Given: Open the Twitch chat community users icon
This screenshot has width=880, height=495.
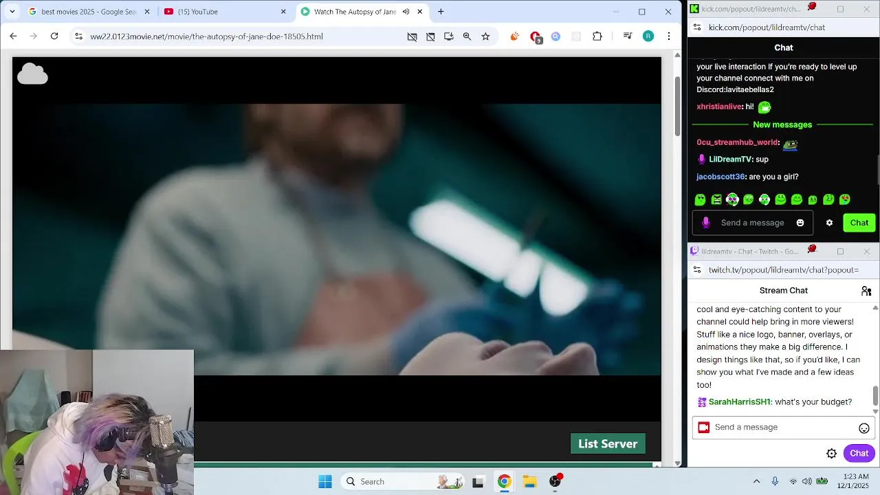Looking at the screenshot, I should (x=866, y=291).
